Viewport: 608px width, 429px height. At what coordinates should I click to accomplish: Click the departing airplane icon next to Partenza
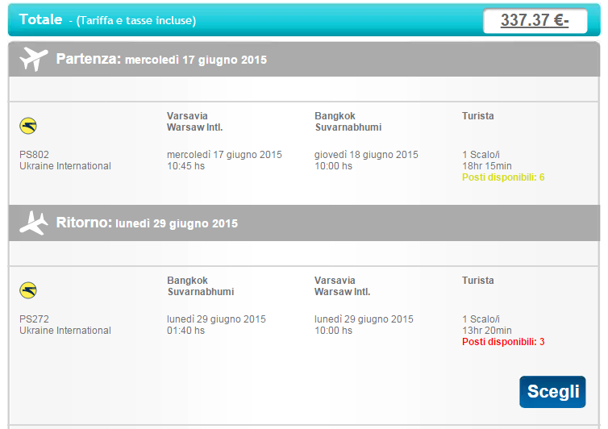[34, 59]
